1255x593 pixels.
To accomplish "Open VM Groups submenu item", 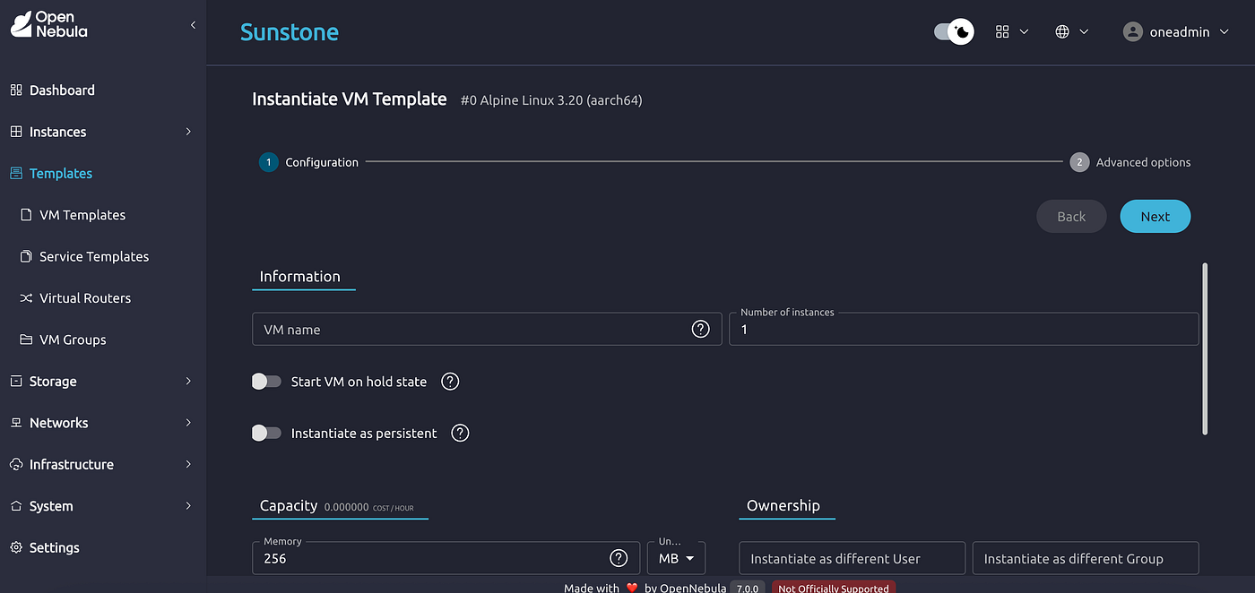I will 103,339.
